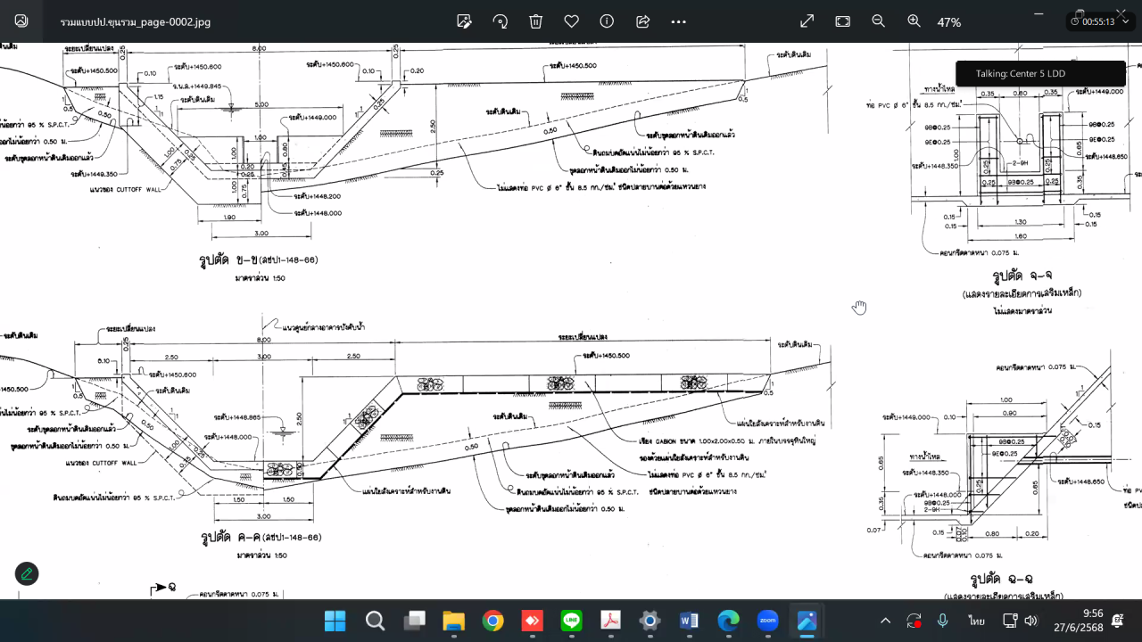Toggle fit-to-window view
The image size is (1142, 642).
pos(842,21)
